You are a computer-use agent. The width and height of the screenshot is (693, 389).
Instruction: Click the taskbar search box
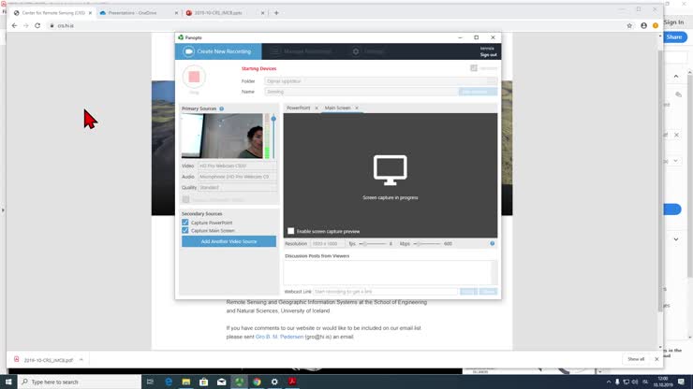[x=80, y=382]
